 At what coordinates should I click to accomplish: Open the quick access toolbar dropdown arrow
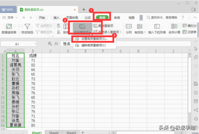(31, 18)
